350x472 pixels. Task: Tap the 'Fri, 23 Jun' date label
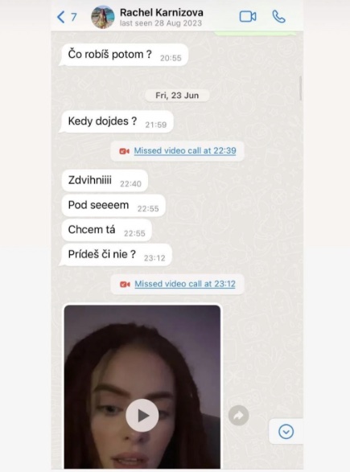click(177, 96)
